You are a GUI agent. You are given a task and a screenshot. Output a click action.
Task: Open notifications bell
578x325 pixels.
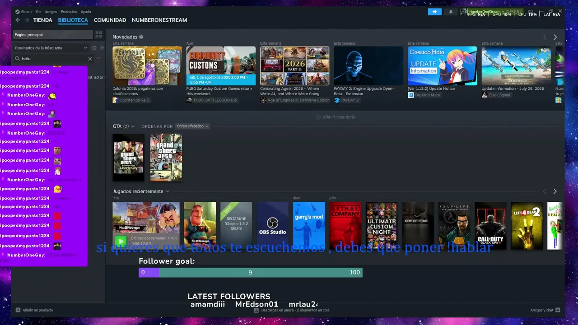pyautogui.click(x=451, y=12)
